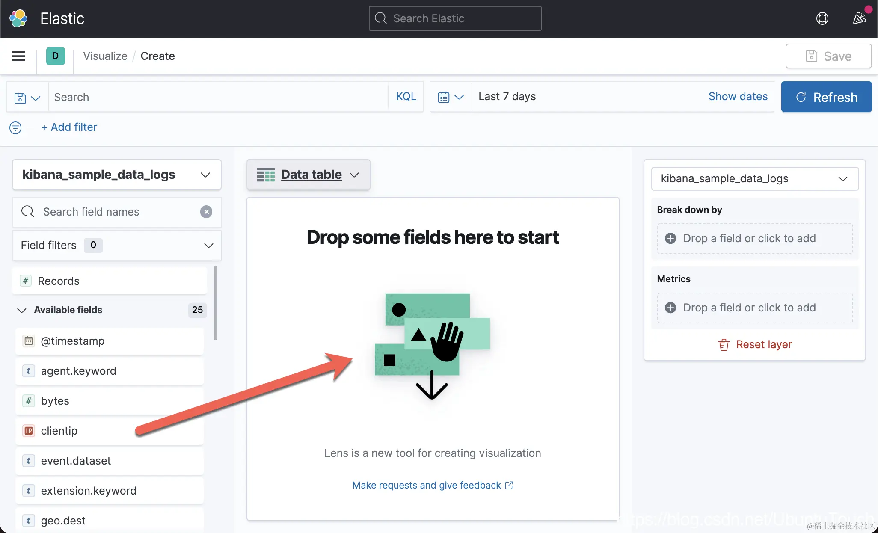Screen dimensions: 878x533
Task: Expand the Field filters dropdown
Action: tap(116, 246)
